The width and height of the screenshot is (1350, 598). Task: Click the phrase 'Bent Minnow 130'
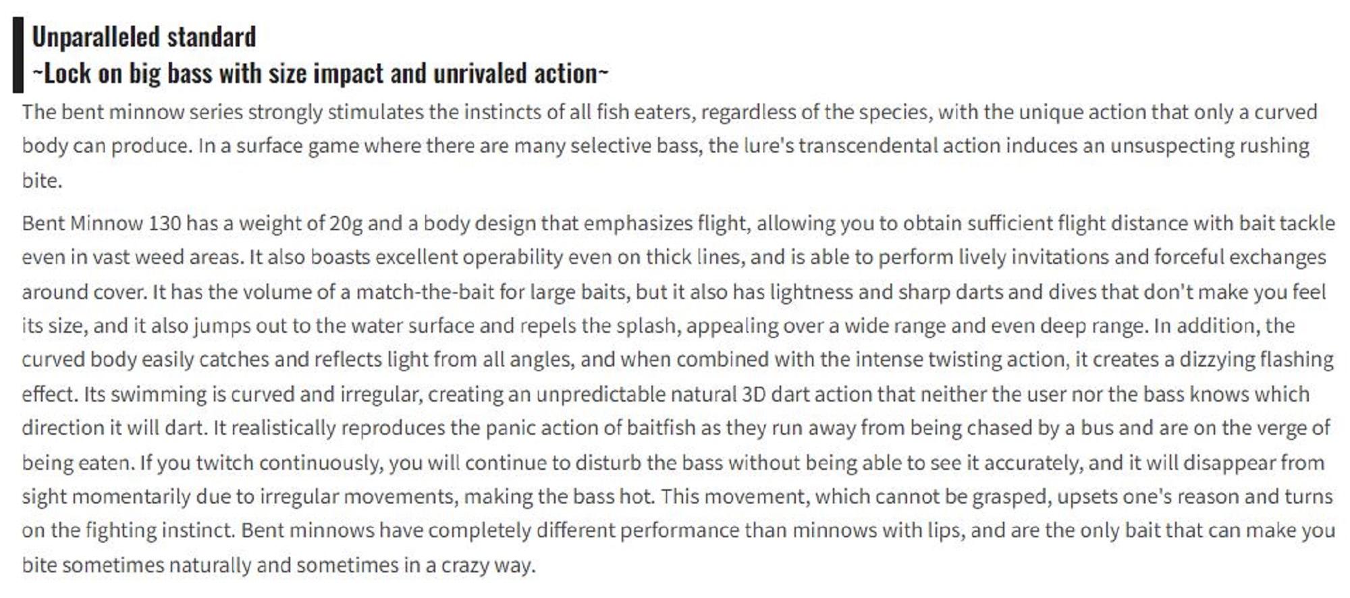101,223
